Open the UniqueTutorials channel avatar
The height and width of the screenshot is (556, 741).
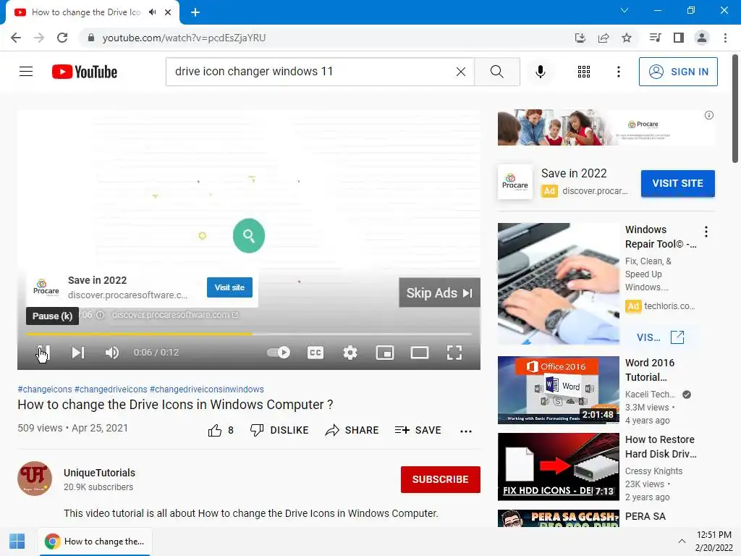[35, 479]
